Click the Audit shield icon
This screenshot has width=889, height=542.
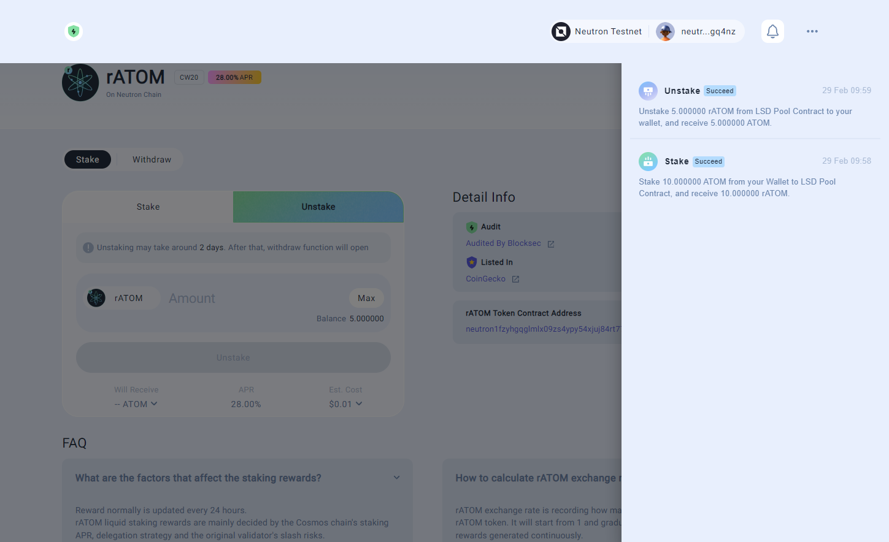(x=472, y=227)
